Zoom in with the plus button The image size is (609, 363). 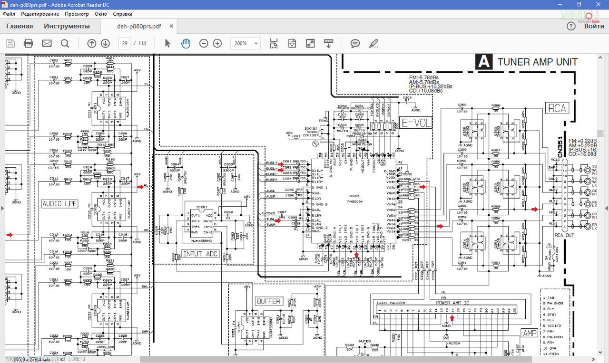(217, 43)
